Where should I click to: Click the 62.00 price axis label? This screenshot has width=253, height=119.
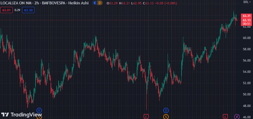[247, 27]
